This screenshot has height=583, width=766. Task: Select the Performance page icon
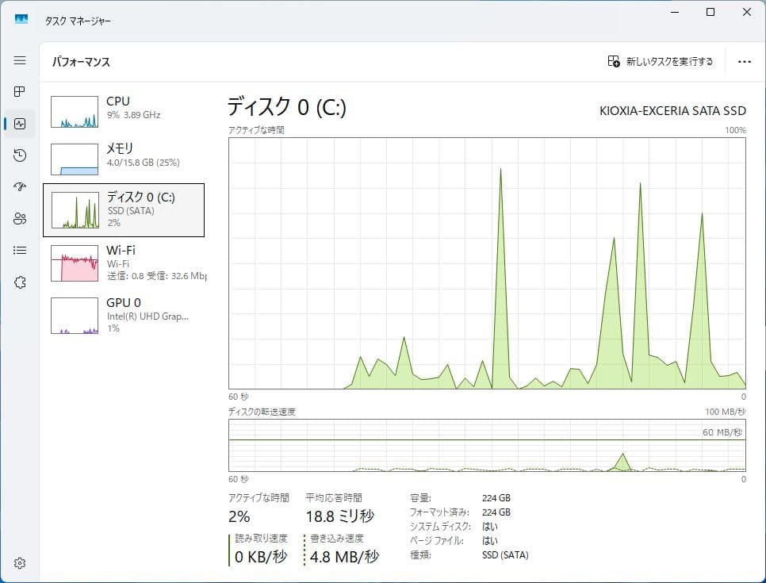click(19, 124)
